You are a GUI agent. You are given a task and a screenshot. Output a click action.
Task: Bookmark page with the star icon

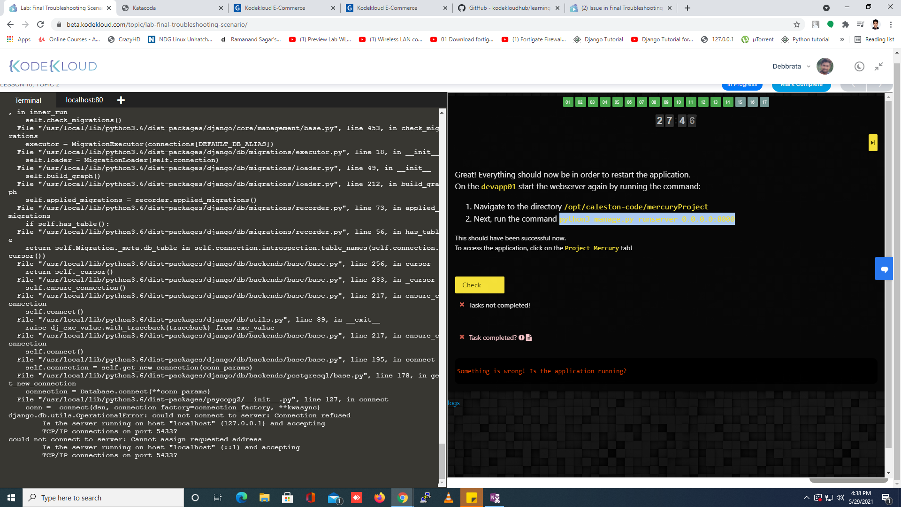pyautogui.click(x=796, y=24)
